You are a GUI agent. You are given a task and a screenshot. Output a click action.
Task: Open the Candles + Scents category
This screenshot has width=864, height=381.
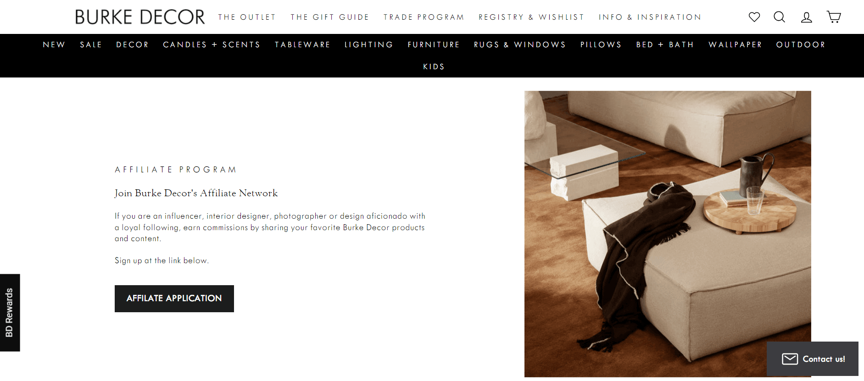click(212, 44)
